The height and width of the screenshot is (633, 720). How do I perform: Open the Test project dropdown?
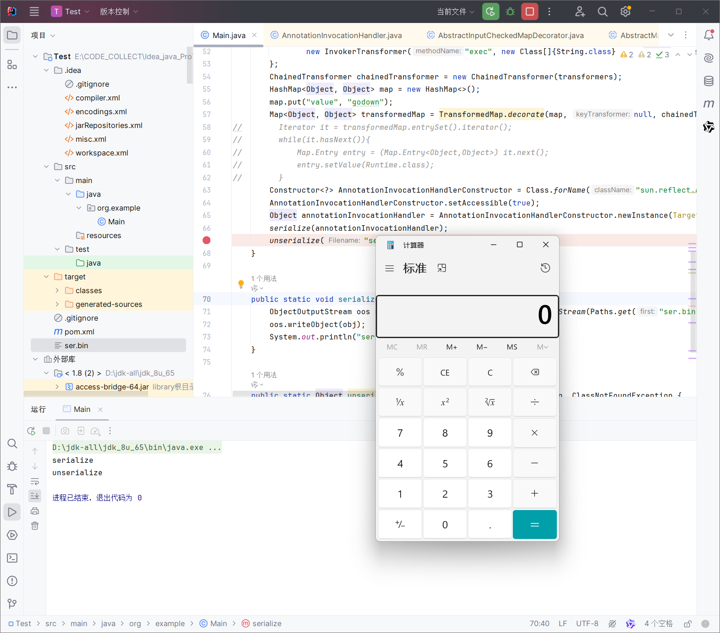(x=71, y=11)
